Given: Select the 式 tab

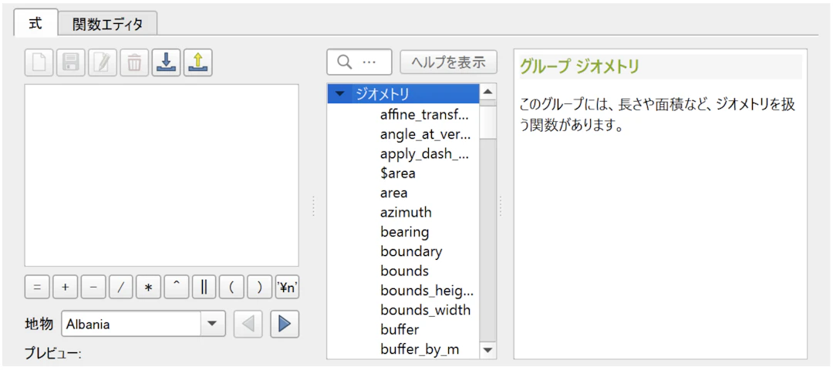Looking at the screenshot, I should [35, 23].
